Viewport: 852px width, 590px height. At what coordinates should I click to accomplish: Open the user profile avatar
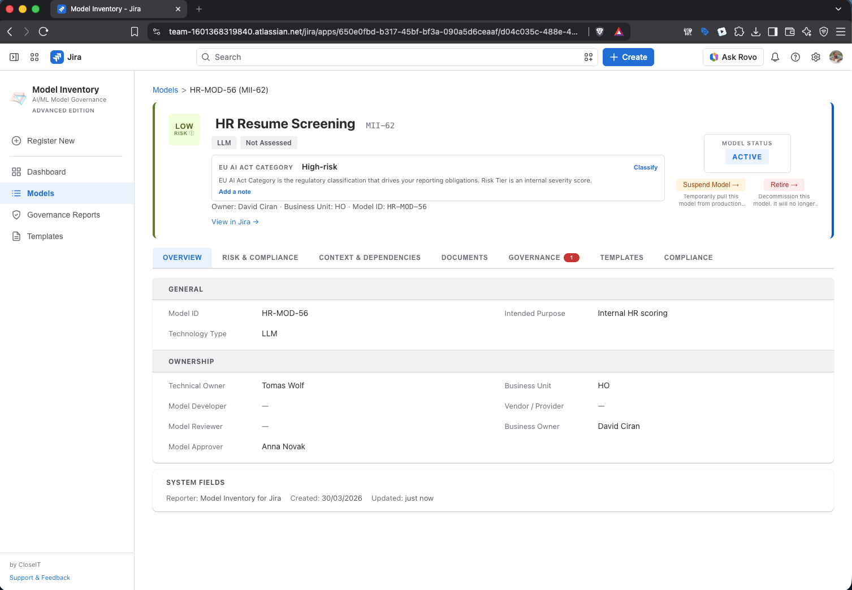click(836, 57)
